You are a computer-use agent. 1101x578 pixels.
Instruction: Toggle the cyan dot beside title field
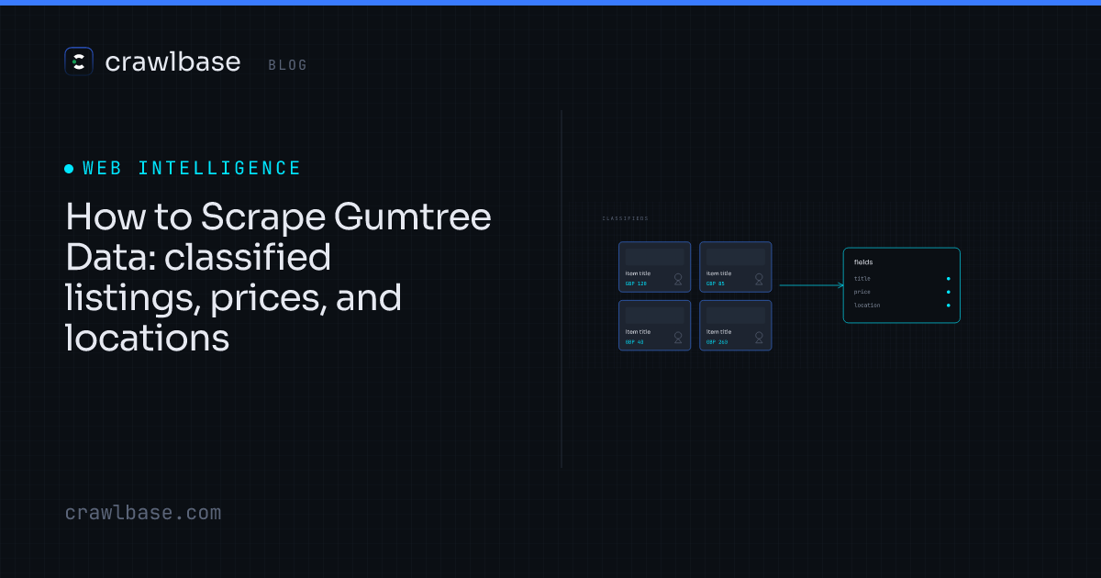(x=948, y=279)
